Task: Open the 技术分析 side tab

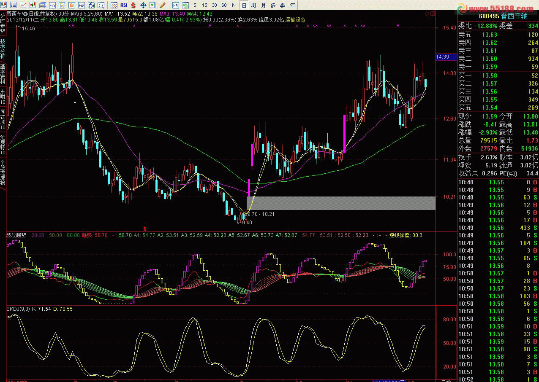Action: point(3,49)
